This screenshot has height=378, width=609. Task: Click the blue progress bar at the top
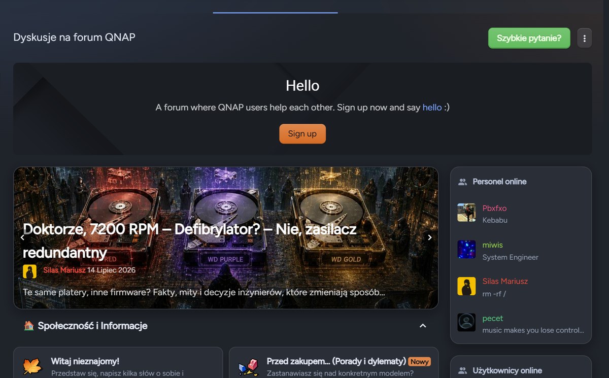pos(275,13)
